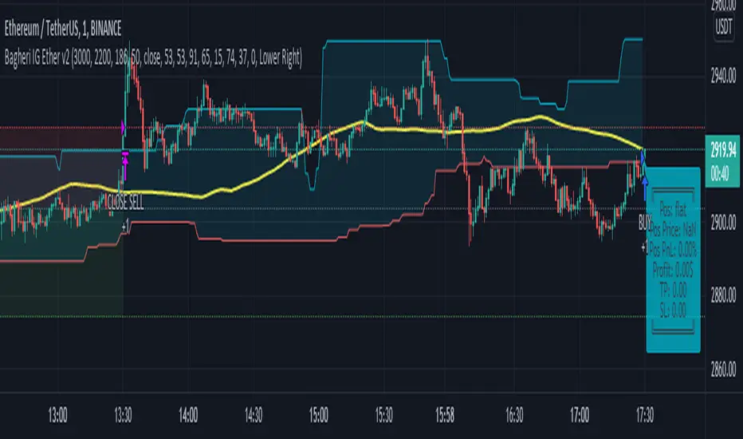Click the current price label 2919.94

pyautogui.click(x=722, y=150)
